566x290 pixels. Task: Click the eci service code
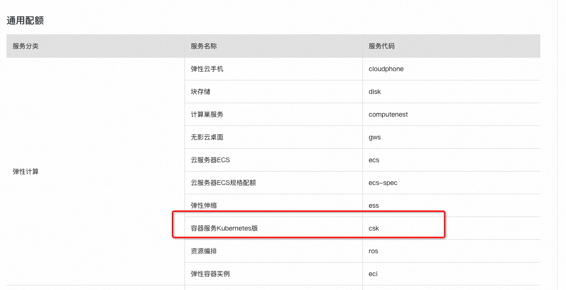373,274
